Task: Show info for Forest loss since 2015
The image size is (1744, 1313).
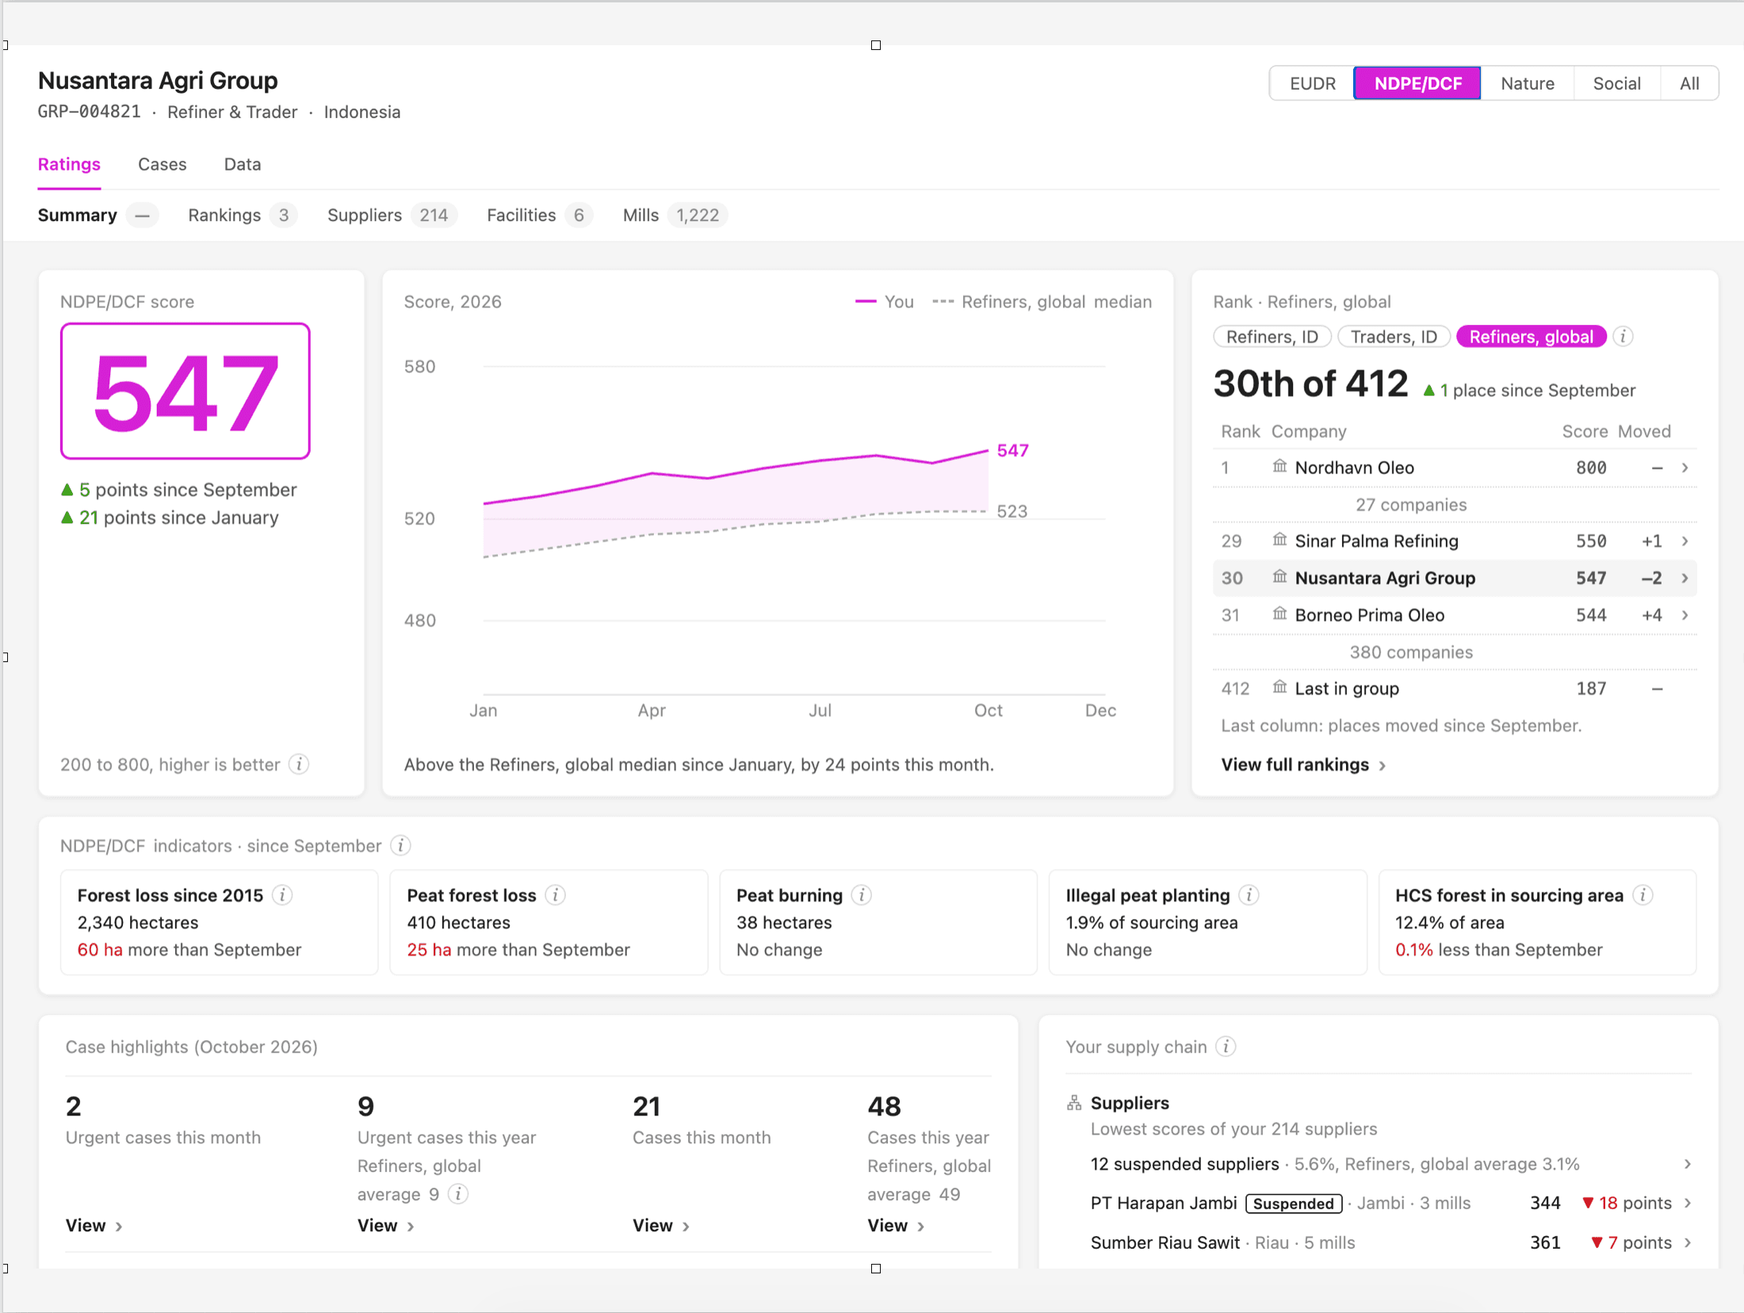Action: (x=282, y=895)
